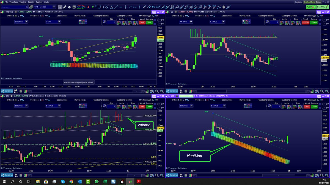Select the vertical line tool
330x185 pixels.
coord(126,7)
